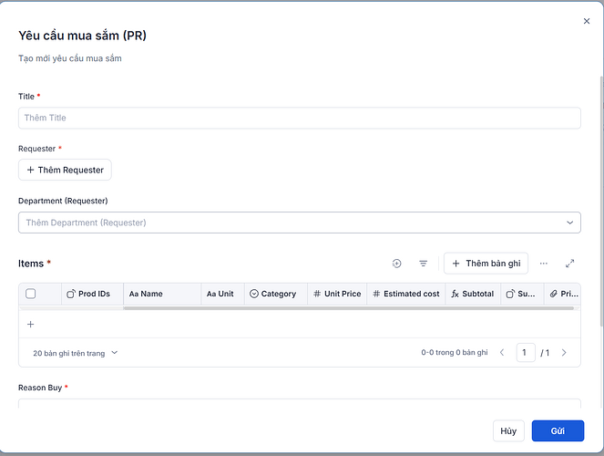Click the circled plus icon above Items table
This screenshot has width=604, height=456.
(x=397, y=264)
